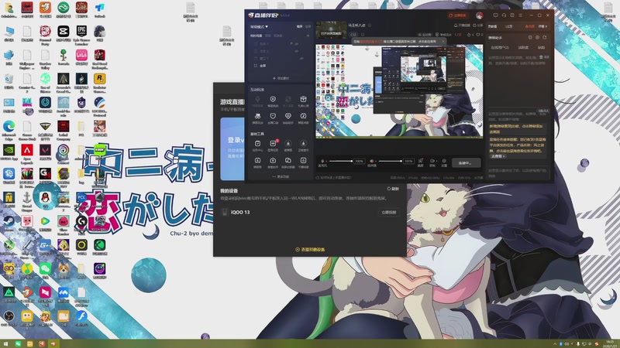Open the dual-screen tool icon
620x348 pixels.
(288, 162)
